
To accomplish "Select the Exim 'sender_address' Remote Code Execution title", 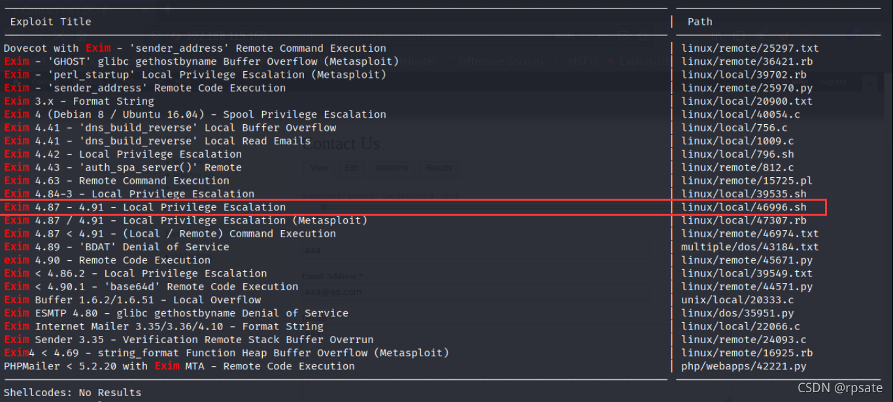I will point(144,88).
